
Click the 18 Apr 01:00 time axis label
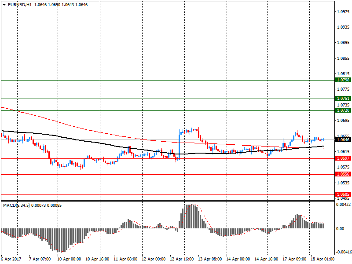click(x=323, y=259)
